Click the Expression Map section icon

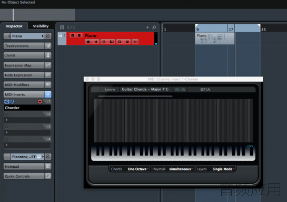[x=48, y=65]
